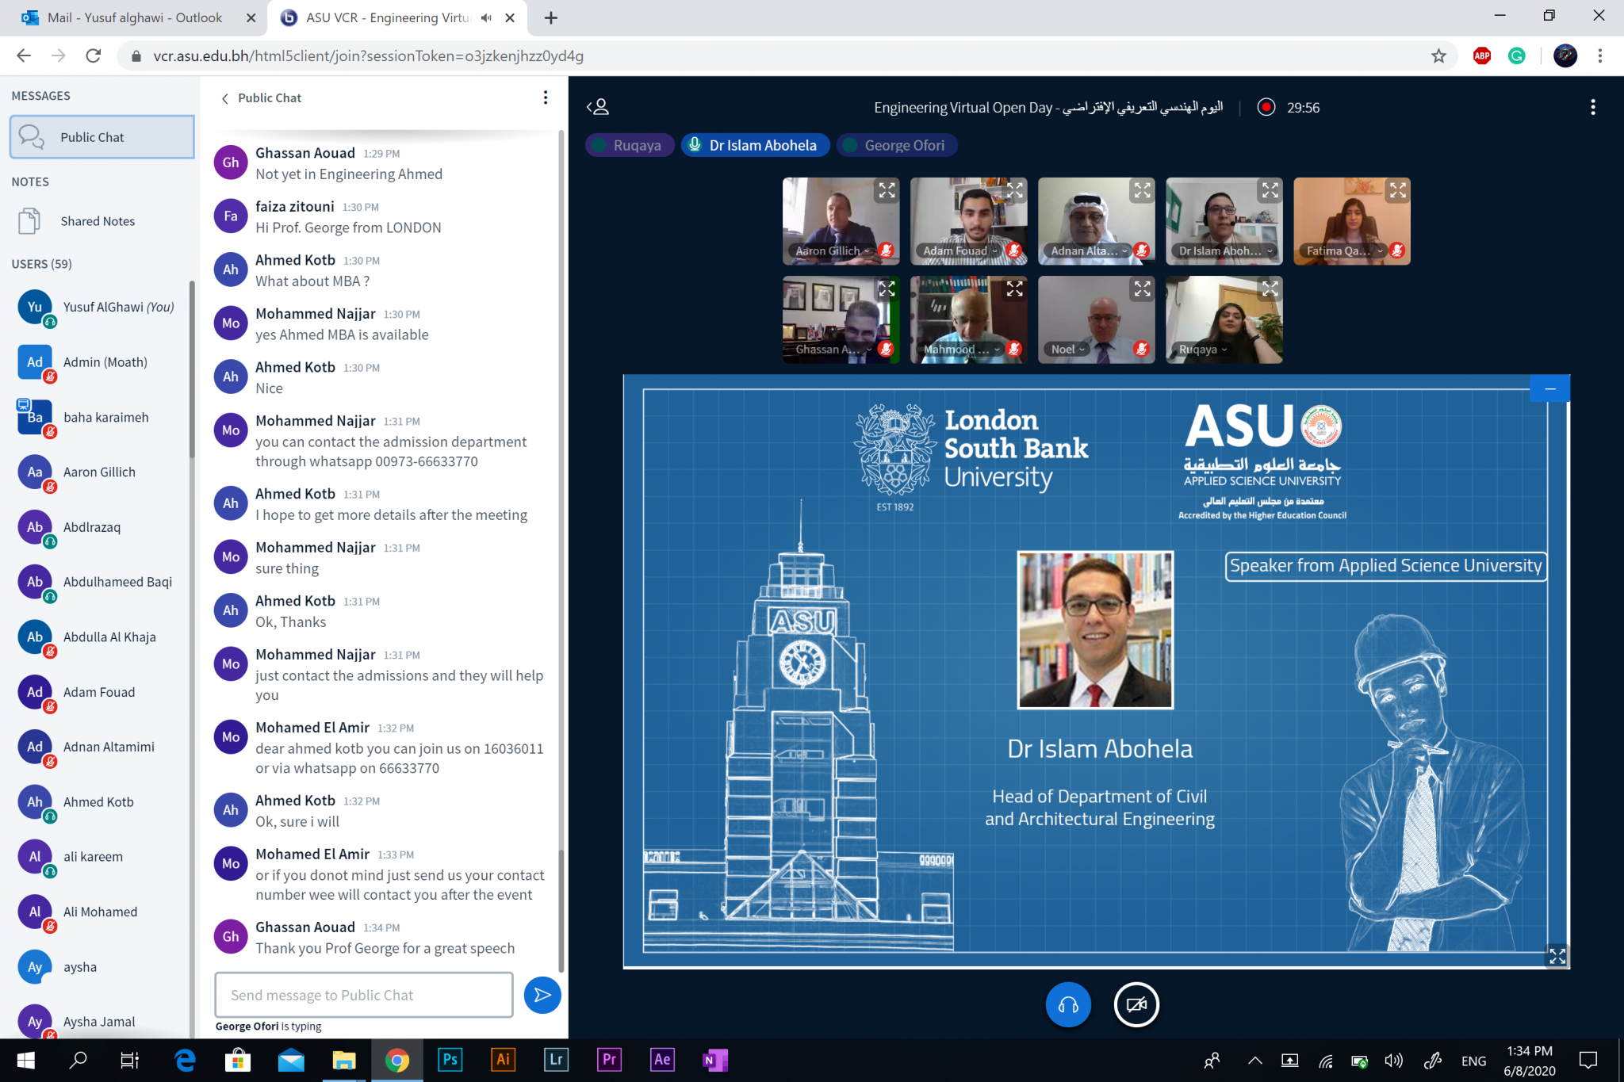Screen dimensions: 1624x1082
Task: Open the Dr Islam Aboh... webcam name dropdown
Action: 1224,250
